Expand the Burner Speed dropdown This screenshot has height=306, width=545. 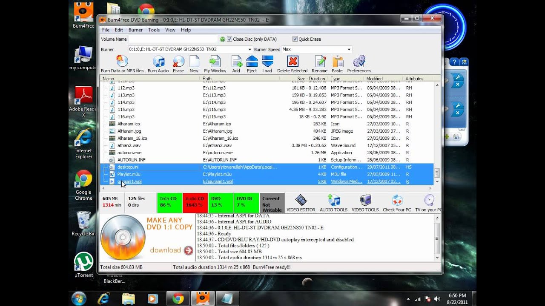click(349, 49)
